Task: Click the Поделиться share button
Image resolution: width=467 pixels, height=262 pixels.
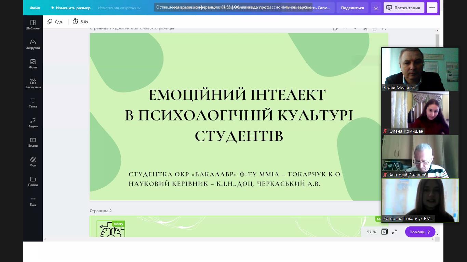Action: tap(352, 8)
